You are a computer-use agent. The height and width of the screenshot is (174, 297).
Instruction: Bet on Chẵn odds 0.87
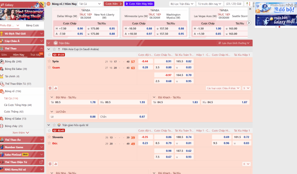(x=123, y=117)
